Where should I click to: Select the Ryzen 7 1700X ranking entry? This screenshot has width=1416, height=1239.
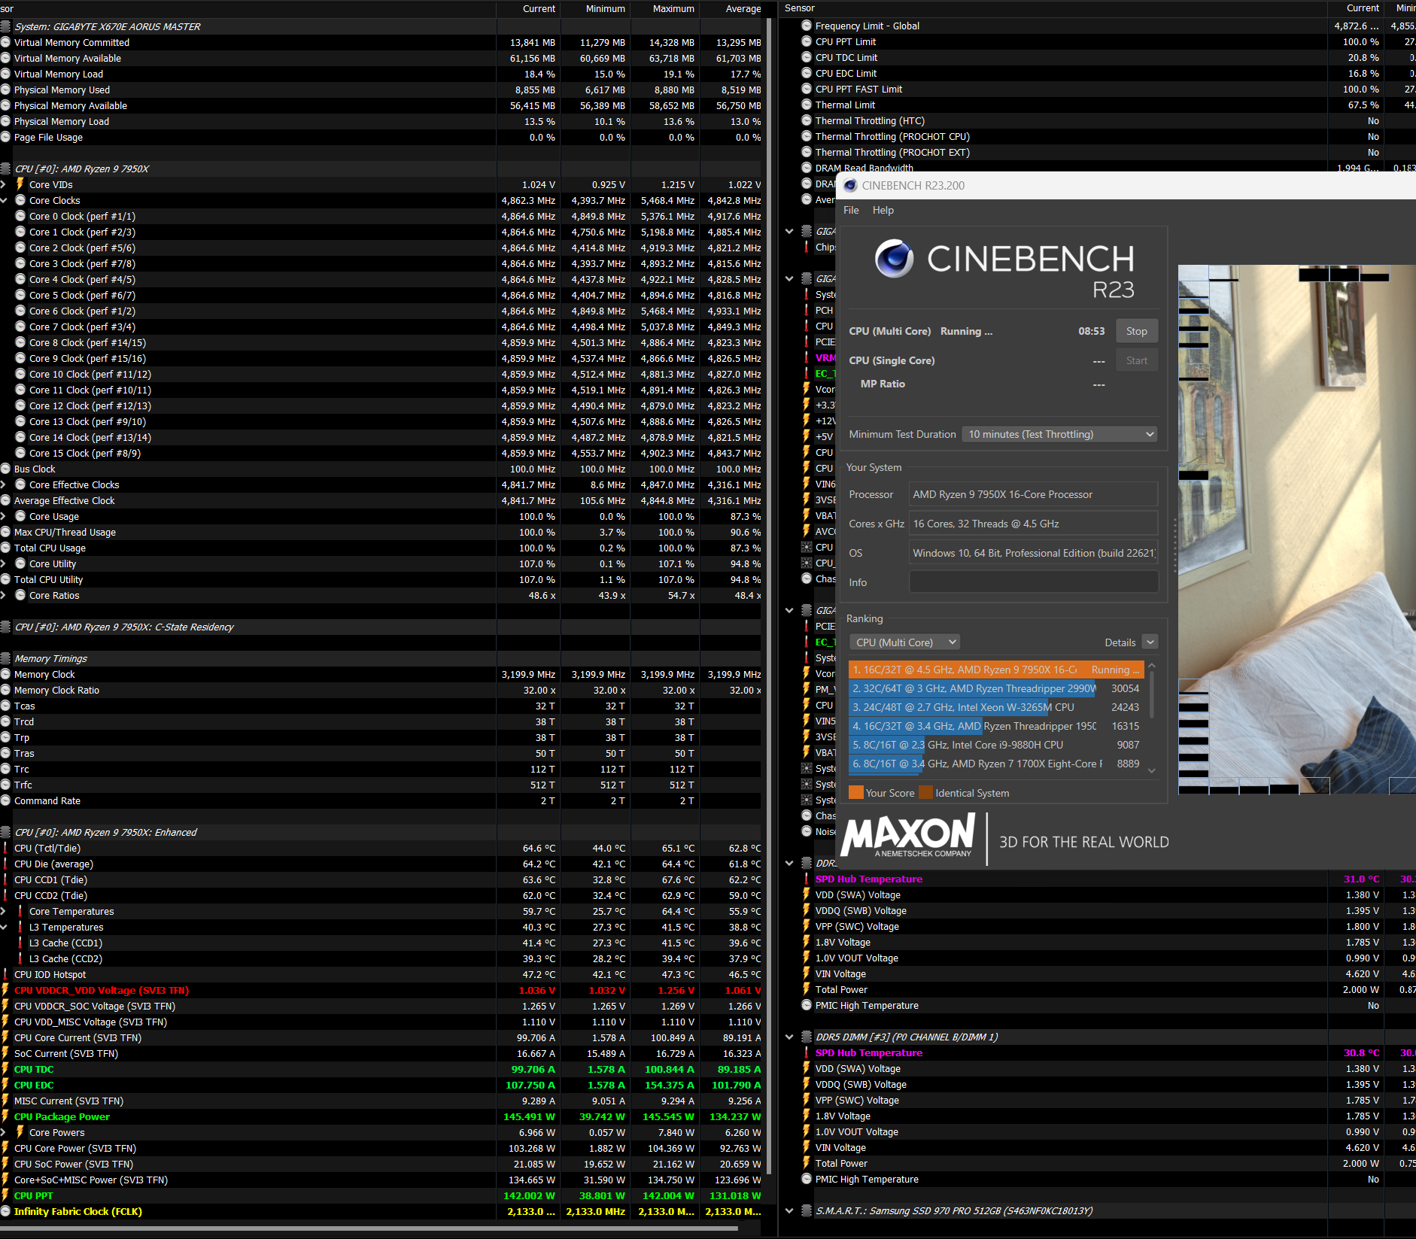[995, 764]
